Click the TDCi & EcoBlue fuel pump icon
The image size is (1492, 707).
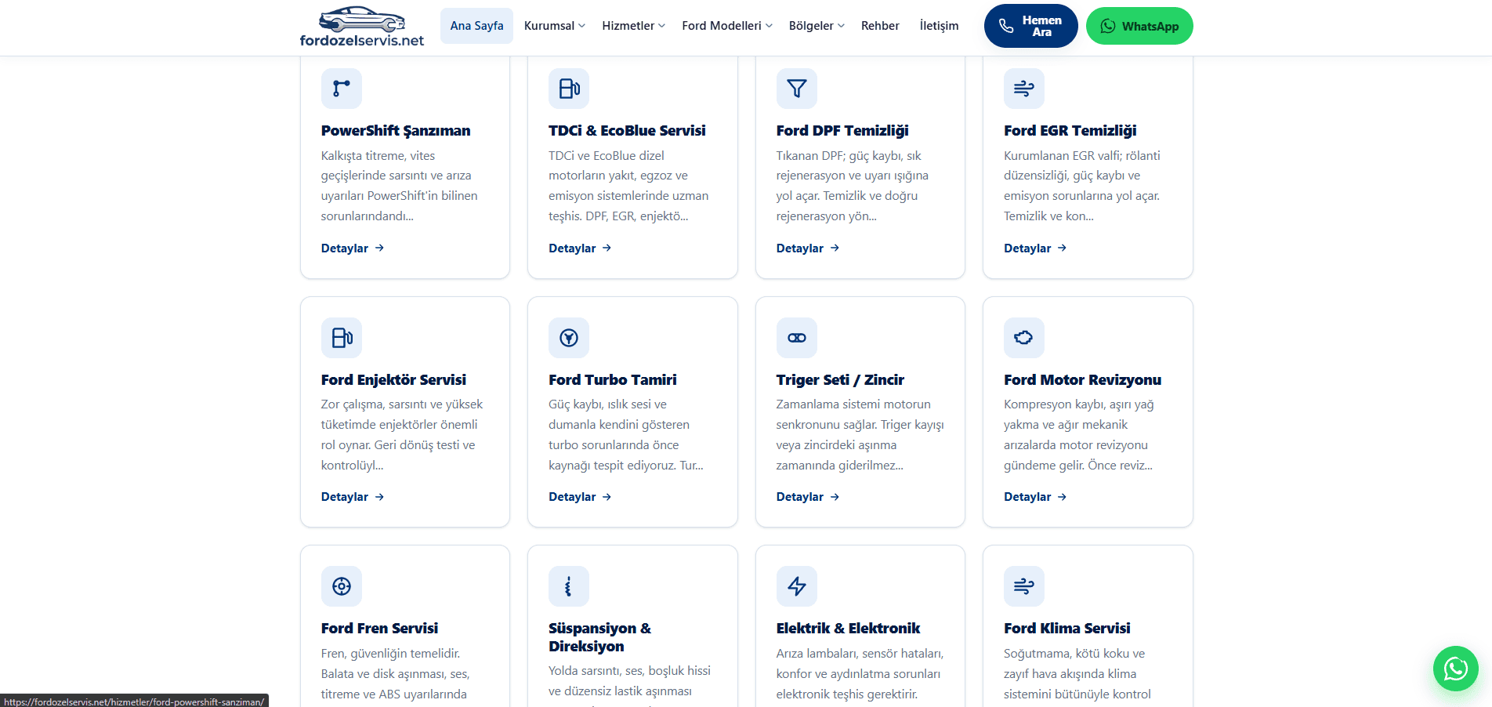(569, 89)
